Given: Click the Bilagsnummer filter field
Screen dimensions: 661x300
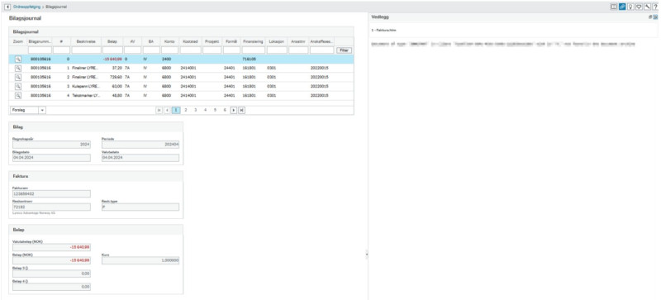Looking at the screenshot, I should tap(40, 50).
